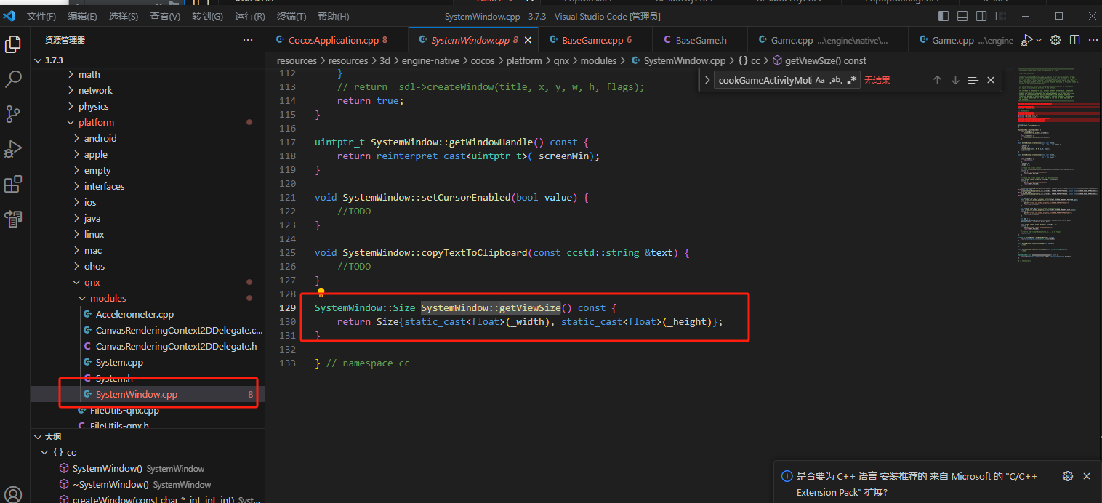1102x503 pixels.
Task: Open CanvasRenderingContext2DDelegate.h file
Action: click(147, 346)
